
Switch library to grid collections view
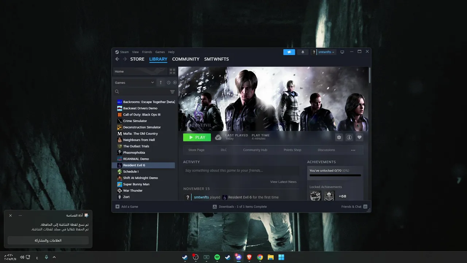(172, 71)
